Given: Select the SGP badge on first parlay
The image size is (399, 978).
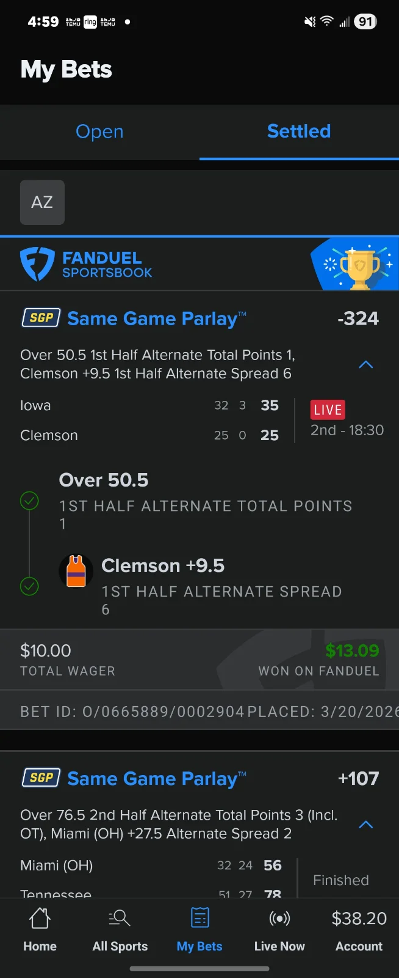Looking at the screenshot, I should point(40,318).
